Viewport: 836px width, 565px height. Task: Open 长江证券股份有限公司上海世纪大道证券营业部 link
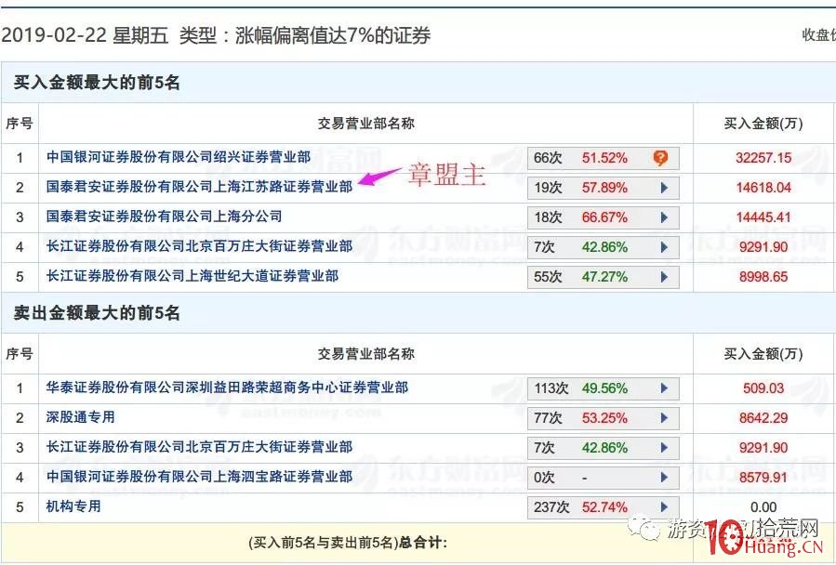[192, 276]
